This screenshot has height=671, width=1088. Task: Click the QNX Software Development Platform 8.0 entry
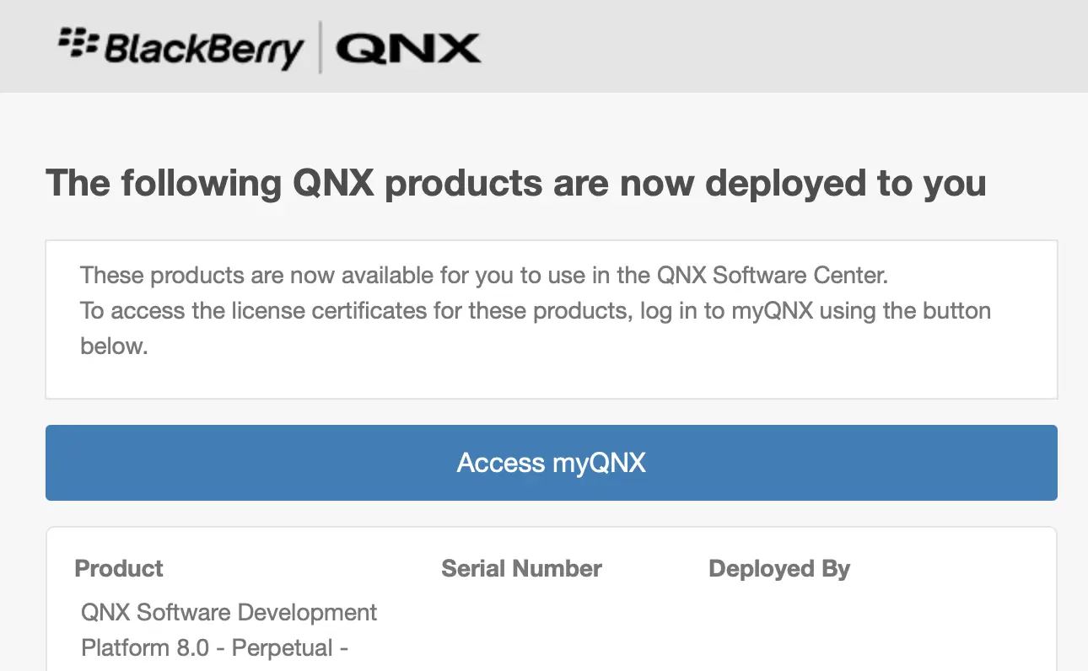pos(229,630)
